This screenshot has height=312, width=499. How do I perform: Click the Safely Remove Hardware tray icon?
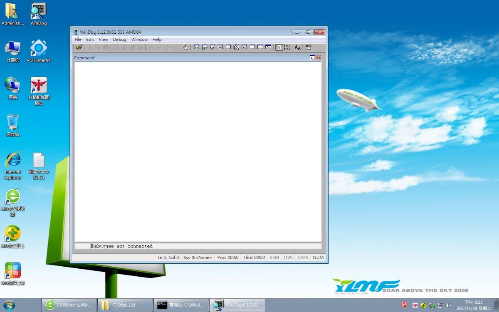pos(432,305)
